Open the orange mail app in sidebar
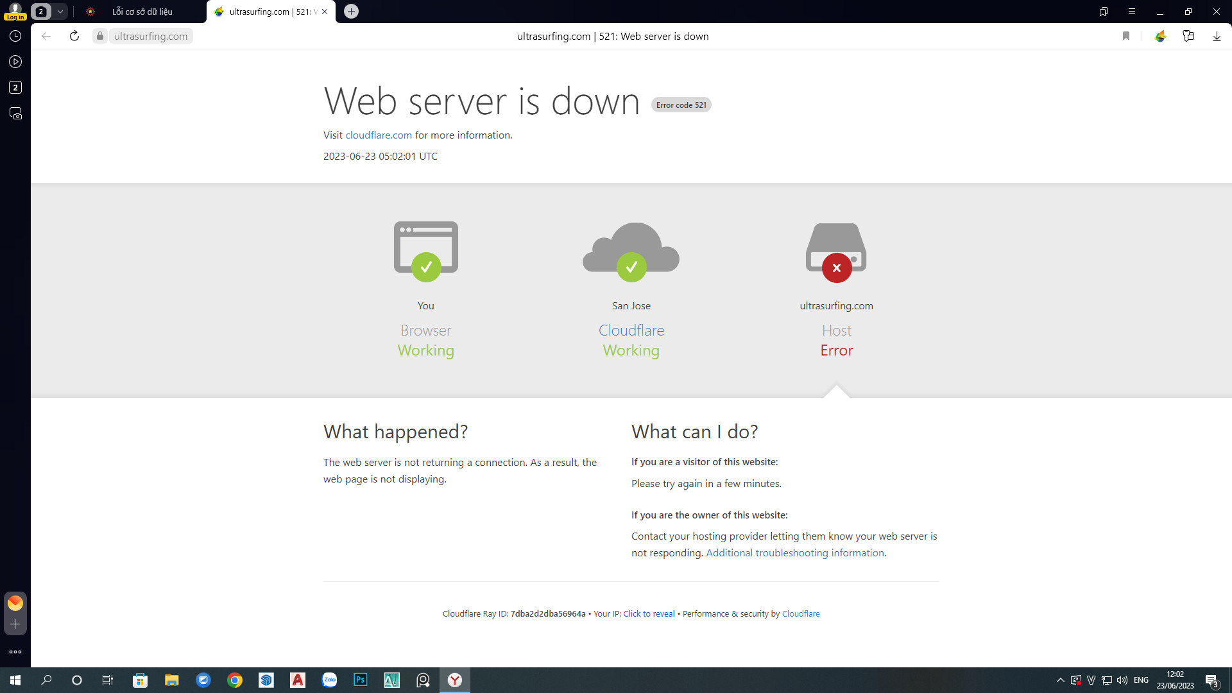 tap(15, 603)
